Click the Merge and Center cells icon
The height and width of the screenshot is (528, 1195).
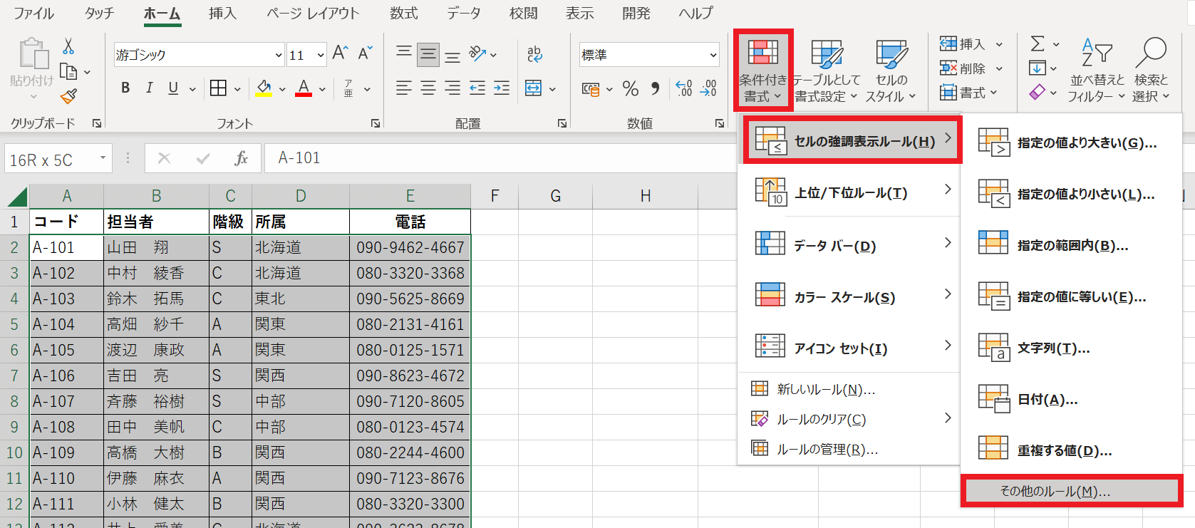[533, 88]
